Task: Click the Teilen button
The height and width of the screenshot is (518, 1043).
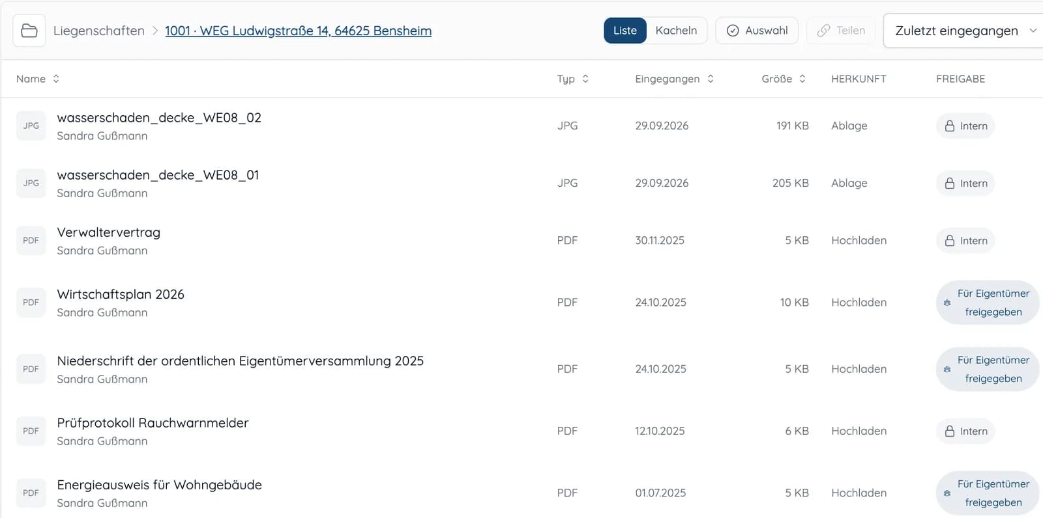Action: point(841,31)
